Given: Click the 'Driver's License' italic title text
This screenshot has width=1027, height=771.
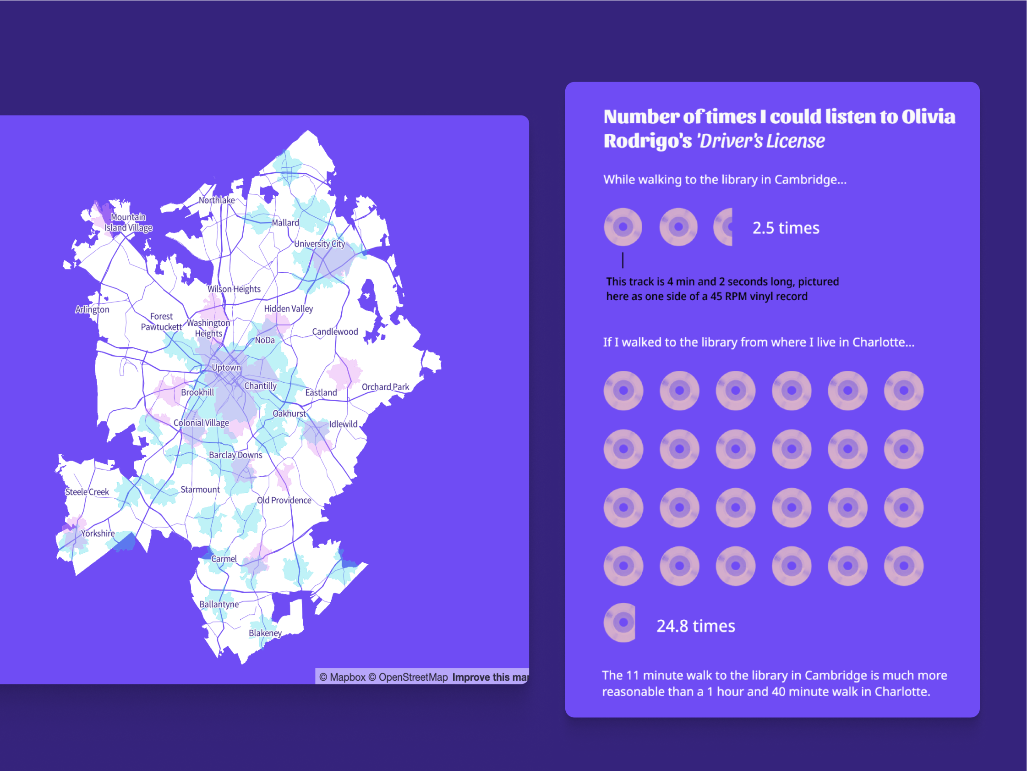Looking at the screenshot, I should pos(761,141).
